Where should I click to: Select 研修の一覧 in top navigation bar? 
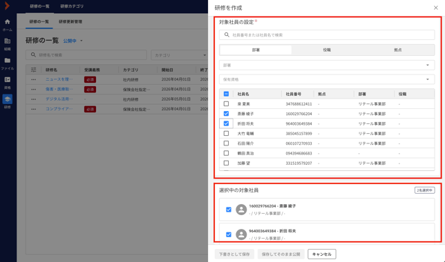[x=40, y=6]
